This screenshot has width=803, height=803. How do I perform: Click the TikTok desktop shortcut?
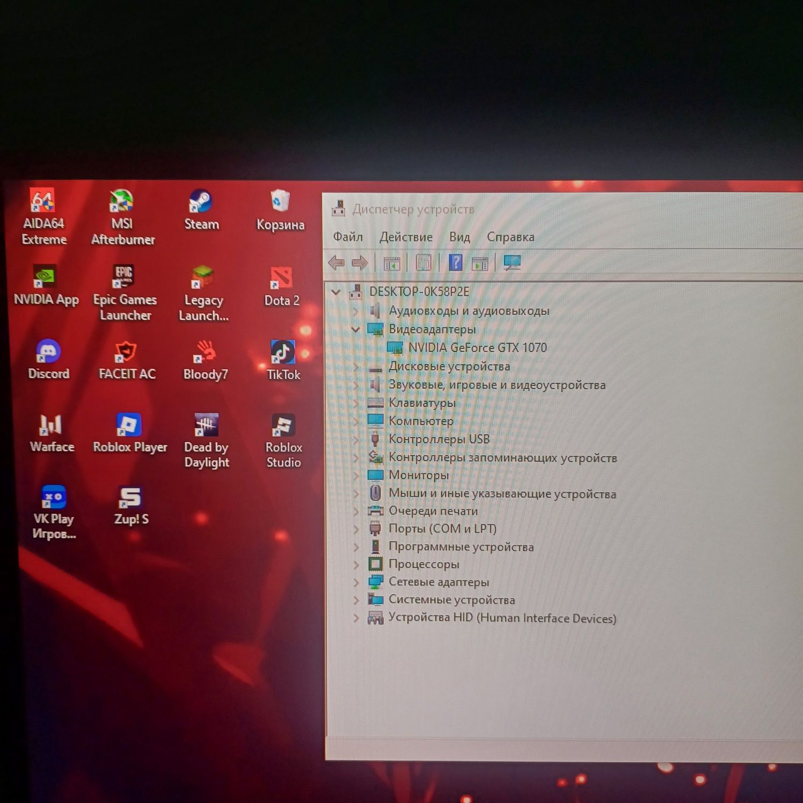pyautogui.click(x=283, y=360)
